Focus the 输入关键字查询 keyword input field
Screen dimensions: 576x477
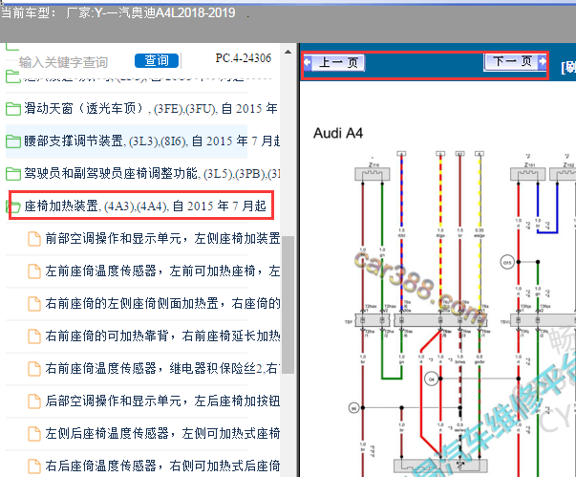(x=63, y=62)
